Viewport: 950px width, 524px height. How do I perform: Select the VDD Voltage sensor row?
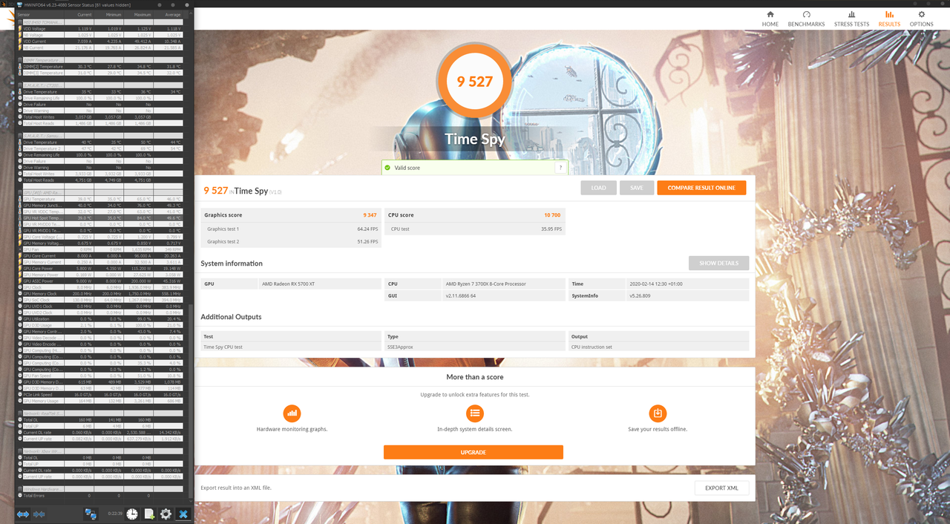click(100, 28)
